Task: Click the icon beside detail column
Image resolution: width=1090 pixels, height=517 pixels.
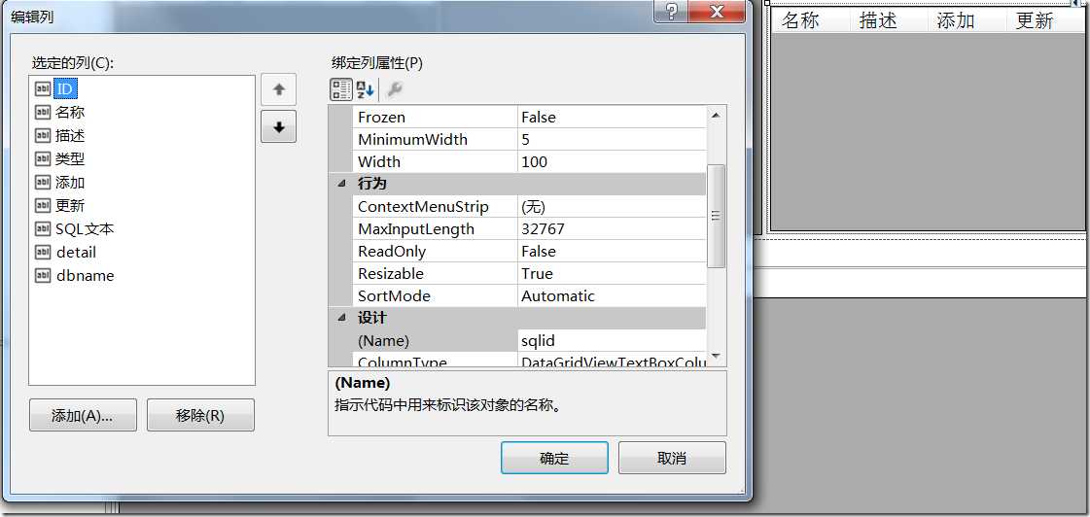Action: click(43, 253)
